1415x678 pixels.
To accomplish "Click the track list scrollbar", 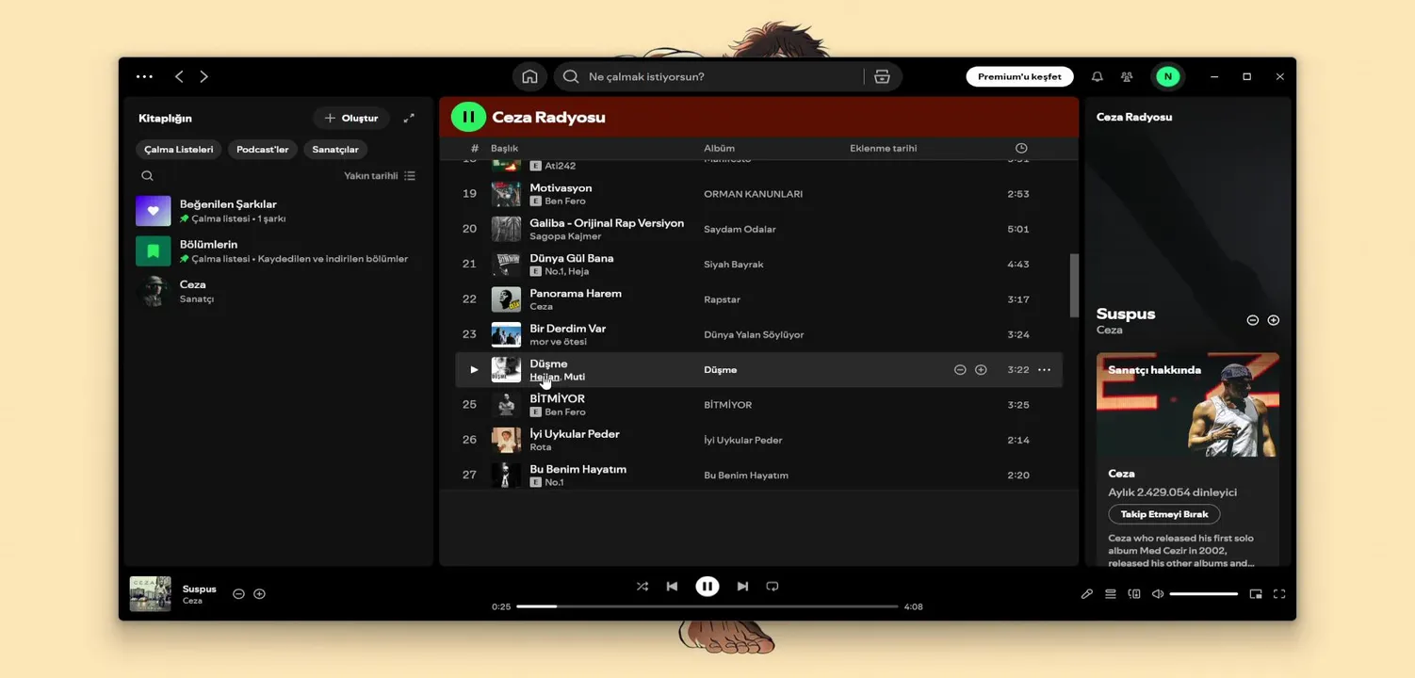I will pyautogui.click(x=1074, y=285).
